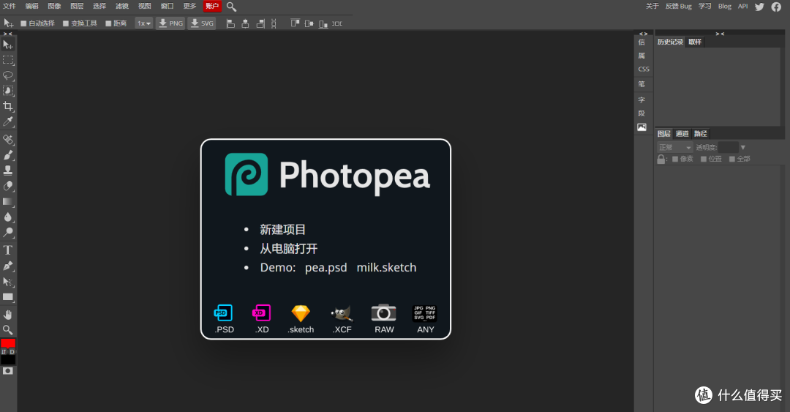This screenshot has width=790, height=412.
Task: Click the SVG export button
Action: tap(202, 23)
